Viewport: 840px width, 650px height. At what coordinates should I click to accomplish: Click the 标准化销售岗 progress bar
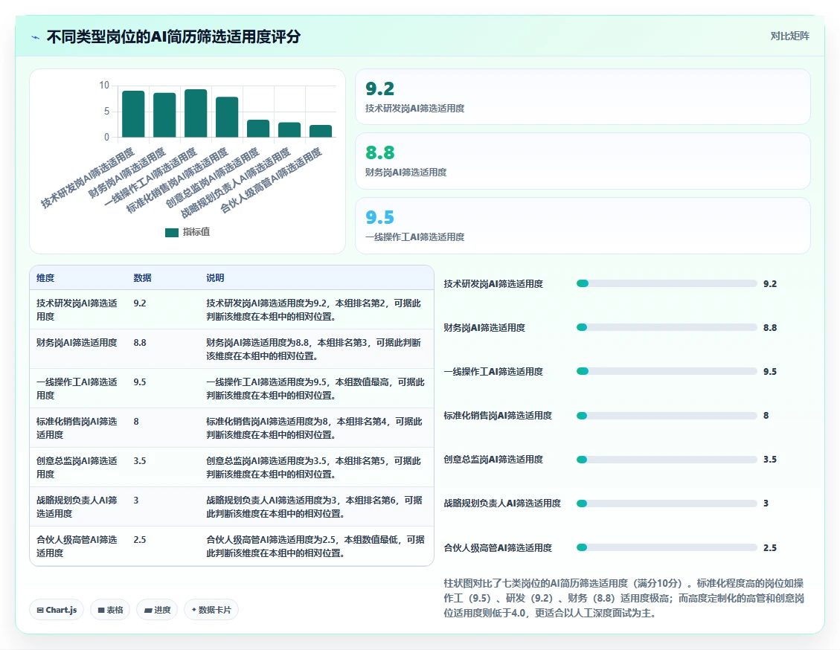pyautogui.click(x=667, y=416)
